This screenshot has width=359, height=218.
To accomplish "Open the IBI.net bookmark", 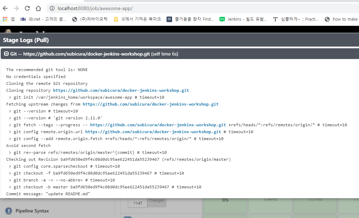I will click(43, 19).
